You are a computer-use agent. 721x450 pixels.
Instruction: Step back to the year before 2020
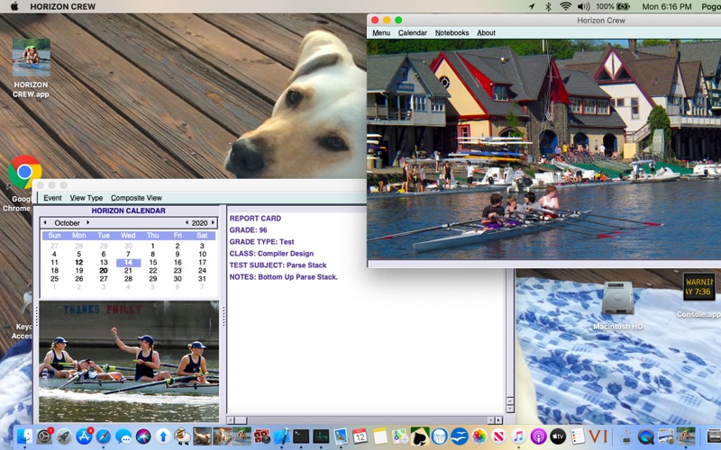[187, 222]
